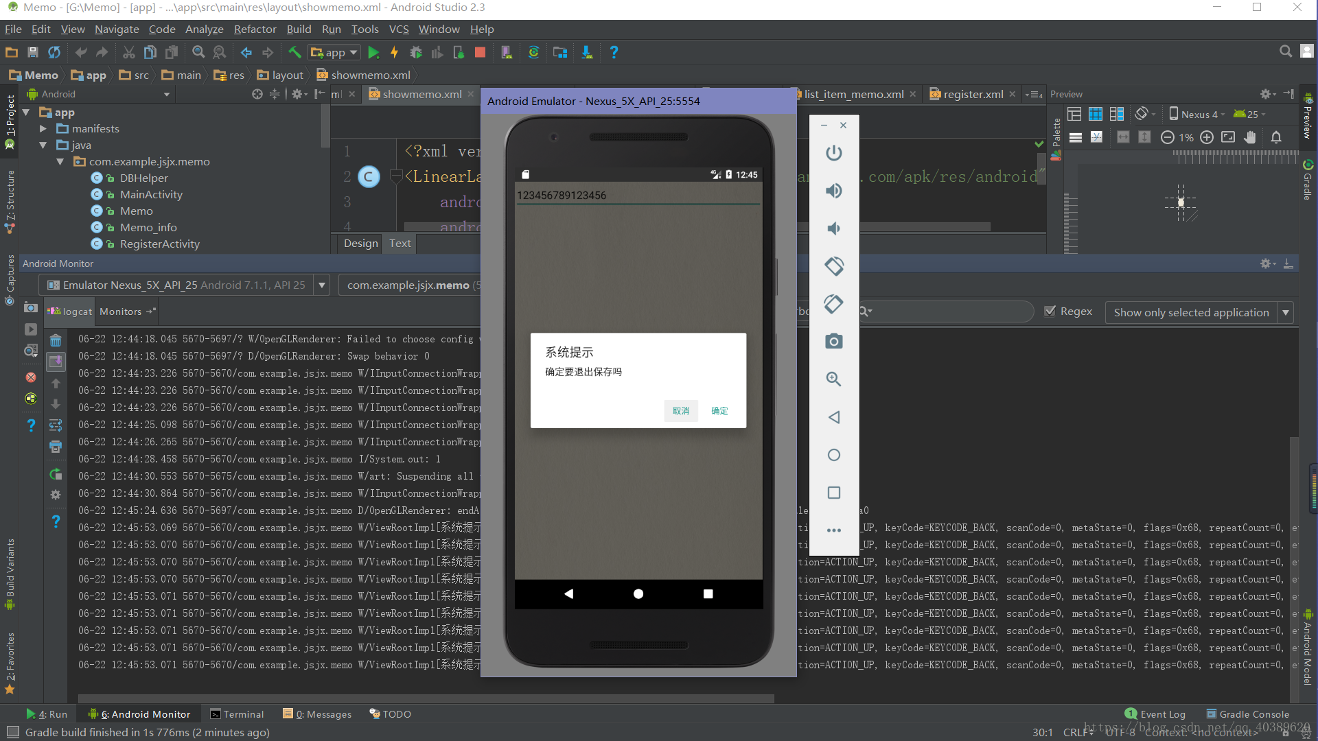
Task: Open SDK Manager download arrow icon
Action: [587, 53]
